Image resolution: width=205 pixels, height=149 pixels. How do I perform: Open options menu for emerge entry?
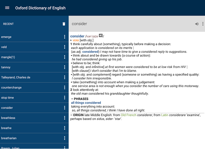65,37
